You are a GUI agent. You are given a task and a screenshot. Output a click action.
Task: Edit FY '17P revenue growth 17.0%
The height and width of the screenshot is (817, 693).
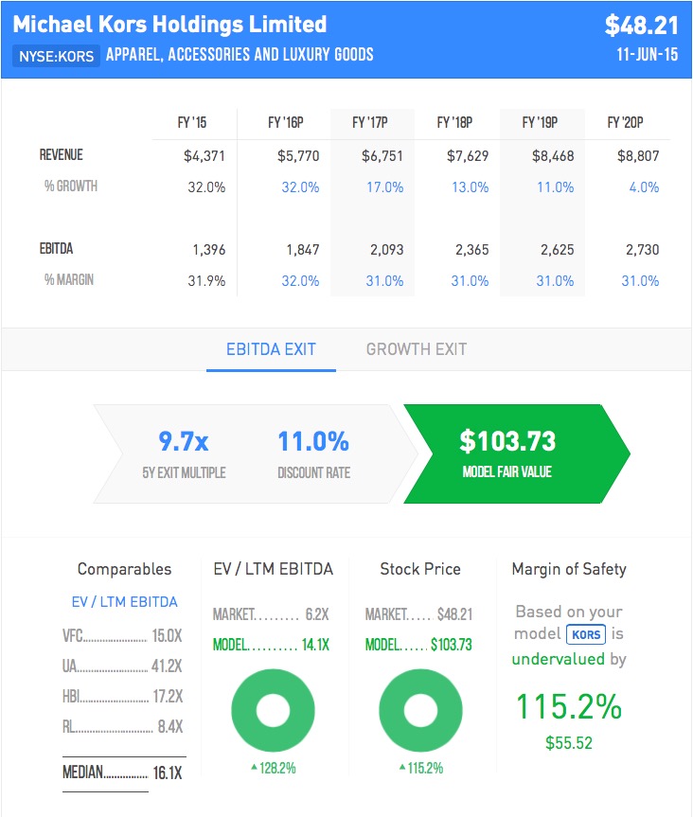[385, 187]
